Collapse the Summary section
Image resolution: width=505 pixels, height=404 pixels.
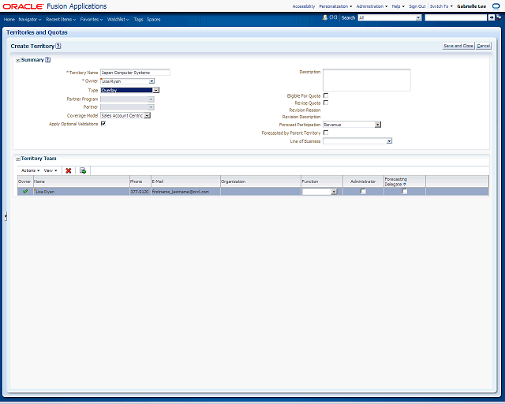click(x=18, y=60)
